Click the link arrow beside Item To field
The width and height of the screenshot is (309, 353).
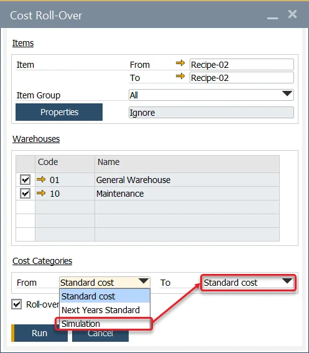[x=180, y=77]
